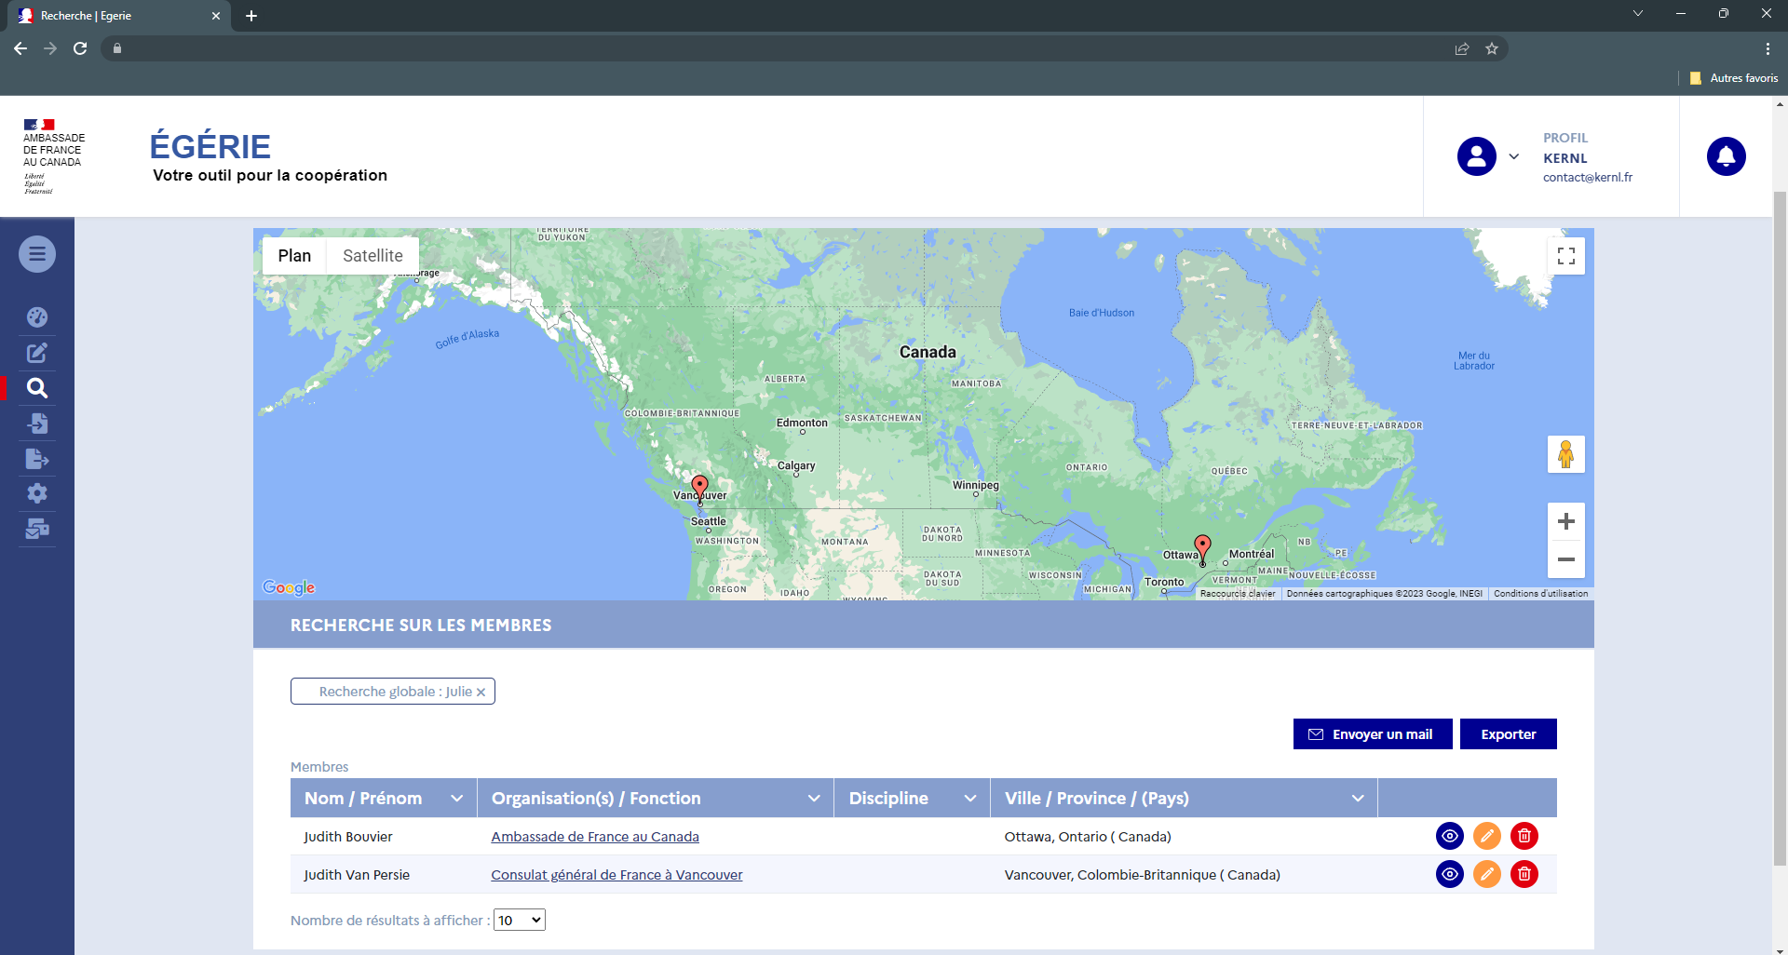1788x955 pixels.
Task: Click Judith Van Persie name cell
Action: 357,875
